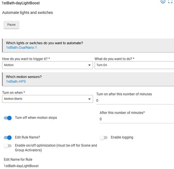Click the Pause button
The image size is (174, 169).
12,25
